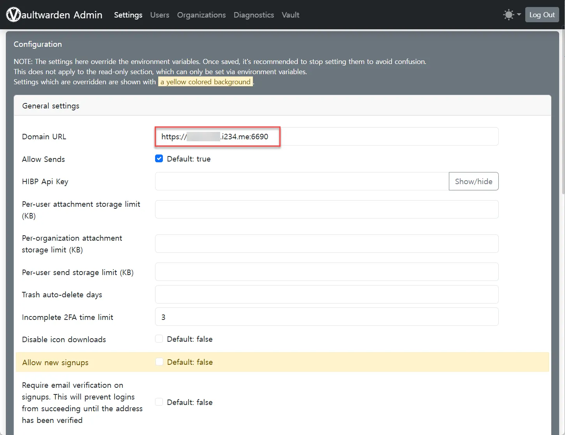Click the Per-user send storage limit field
The width and height of the screenshot is (565, 435).
coord(327,272)
